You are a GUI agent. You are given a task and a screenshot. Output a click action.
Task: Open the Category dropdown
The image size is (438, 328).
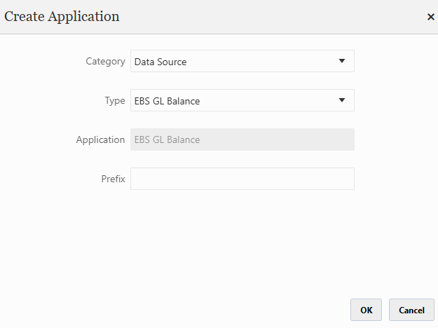[242, 61]
